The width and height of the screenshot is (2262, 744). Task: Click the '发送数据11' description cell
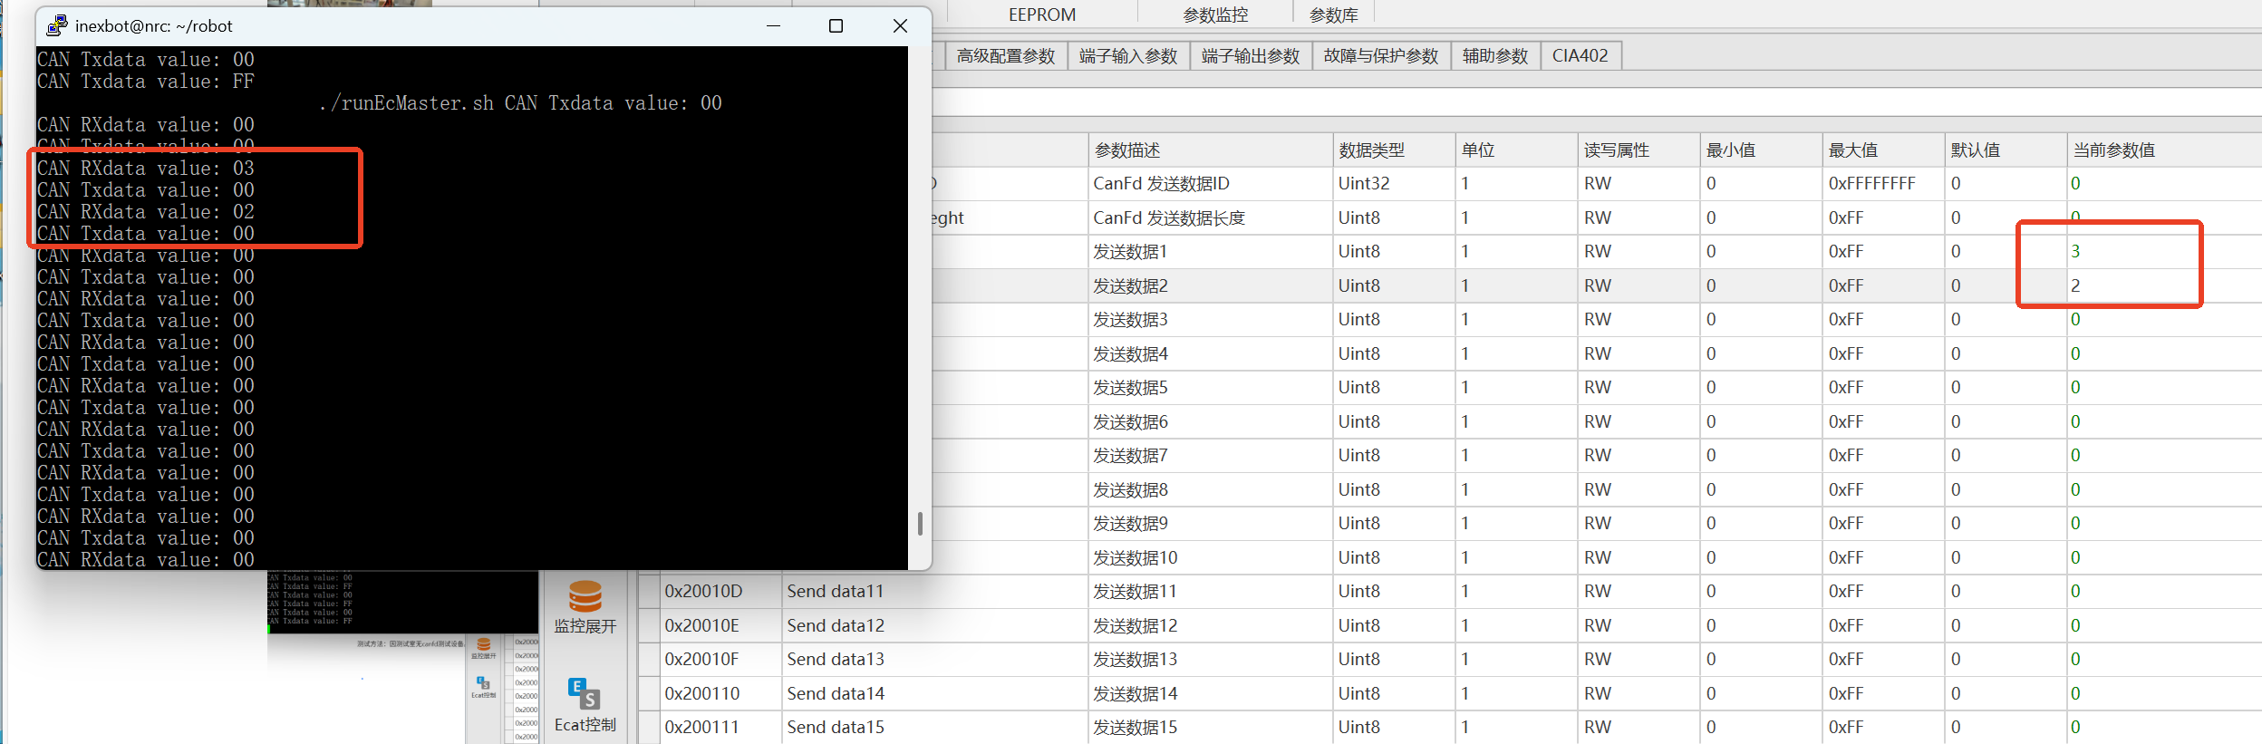(1211, 591)
